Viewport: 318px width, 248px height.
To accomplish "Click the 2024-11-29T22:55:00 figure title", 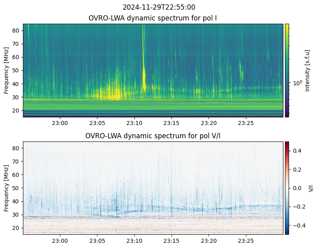I will (159, 7).
